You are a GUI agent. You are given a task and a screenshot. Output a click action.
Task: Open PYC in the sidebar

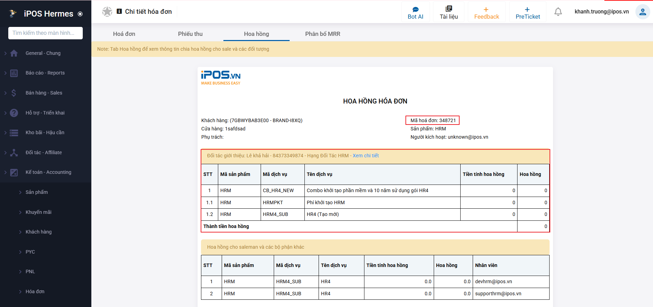pyautogui.click(x=30, y=252)
